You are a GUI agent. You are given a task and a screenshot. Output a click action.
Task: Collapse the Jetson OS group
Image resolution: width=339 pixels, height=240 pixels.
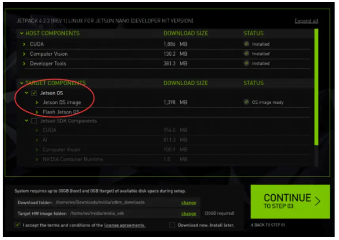click(27, 93)
